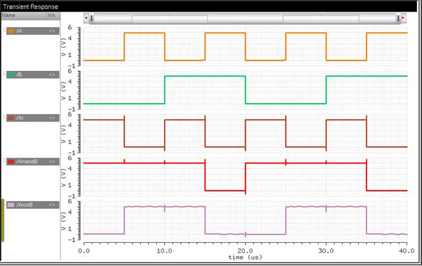This screenshot has height=266, width=422.
Task: Click the left arrow of the zoom scrollbar
Action: pyautogui.click(x=86, y=18)
